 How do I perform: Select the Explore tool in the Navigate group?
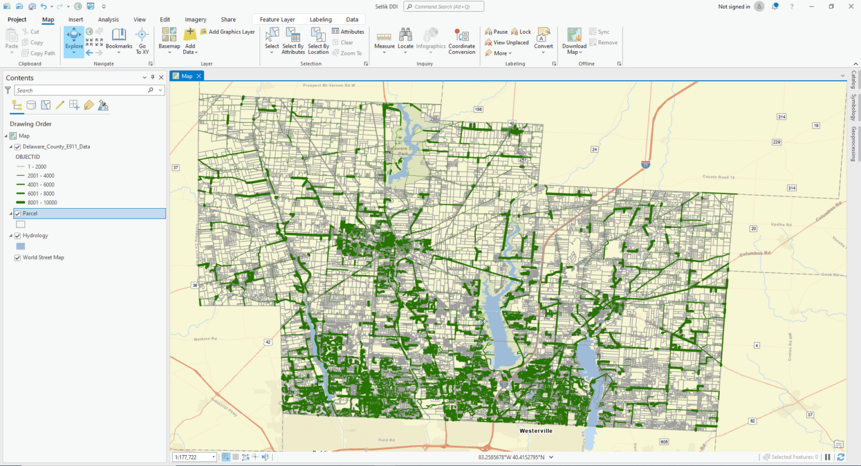(x=73, y=39)
